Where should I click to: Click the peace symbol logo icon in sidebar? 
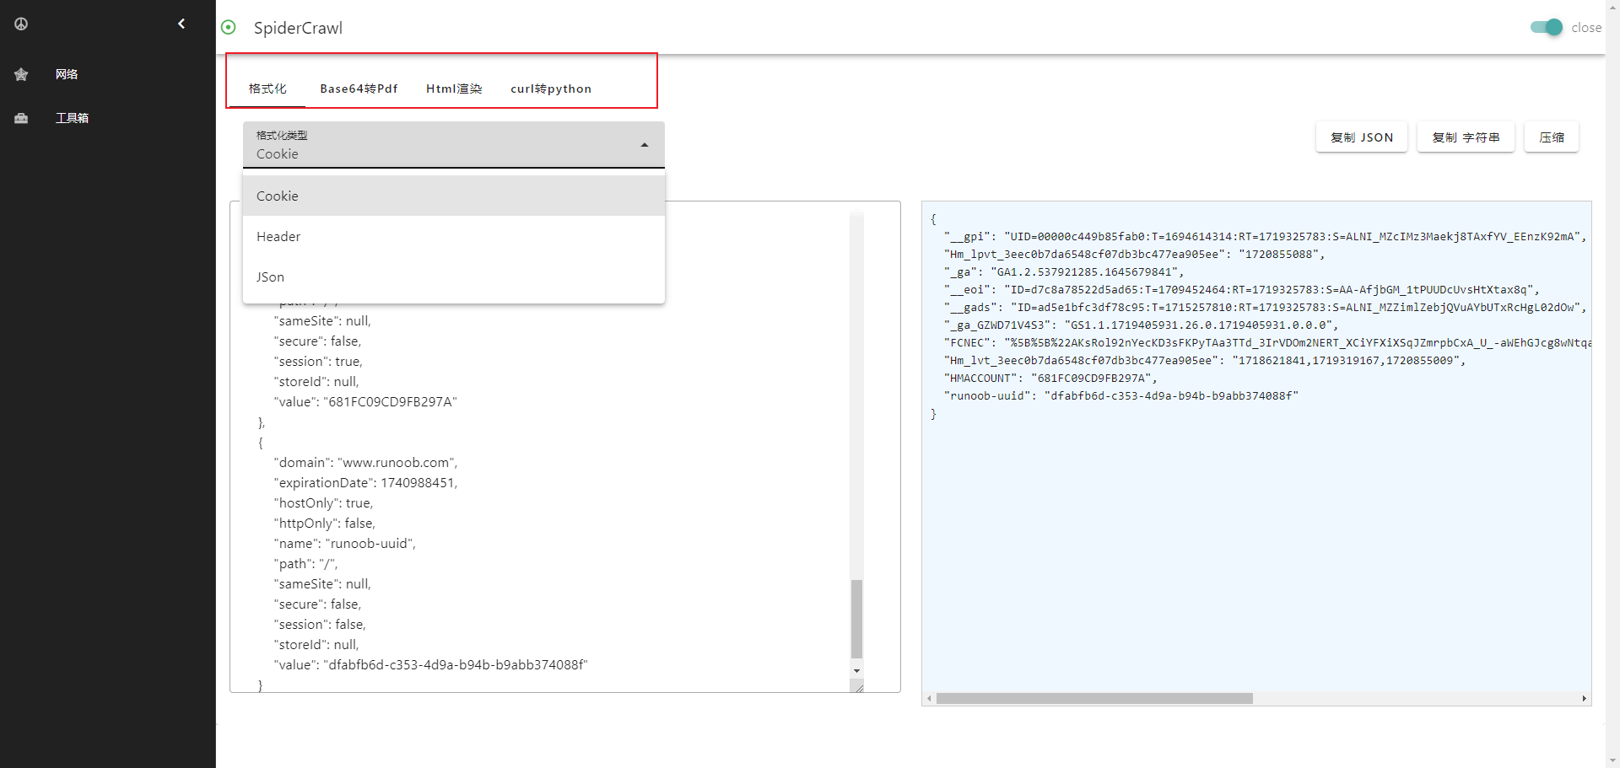(21, 24)
